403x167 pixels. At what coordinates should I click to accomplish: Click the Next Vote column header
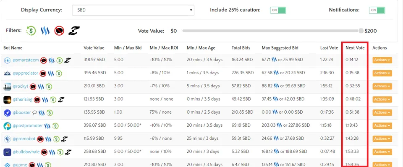[x=355, y=48]
